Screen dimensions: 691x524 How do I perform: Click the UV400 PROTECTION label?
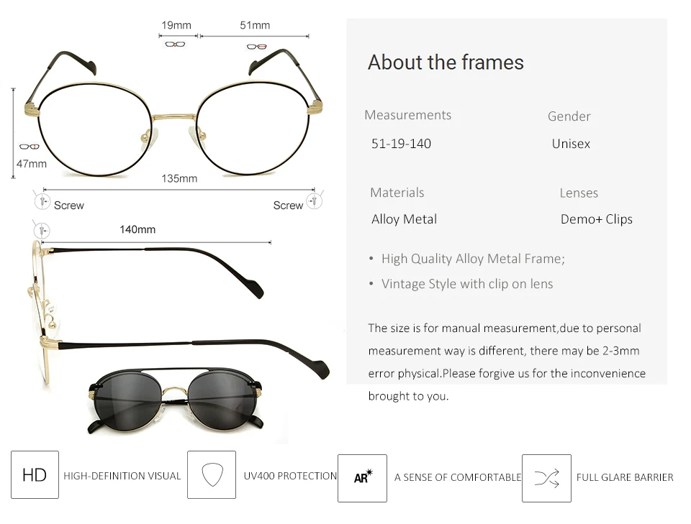tap(290, 476)
